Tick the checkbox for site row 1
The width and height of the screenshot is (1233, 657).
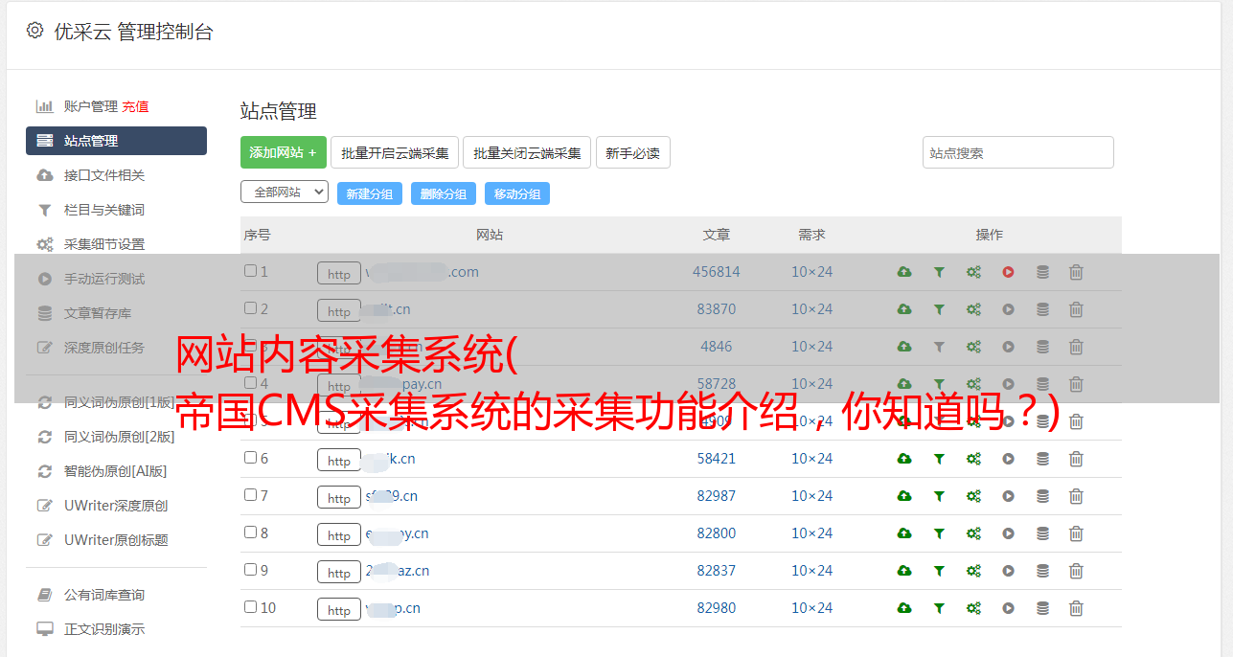(251, 271)
